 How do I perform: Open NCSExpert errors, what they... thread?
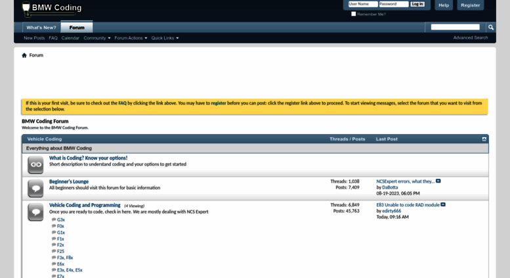click(x=405, y=181)
